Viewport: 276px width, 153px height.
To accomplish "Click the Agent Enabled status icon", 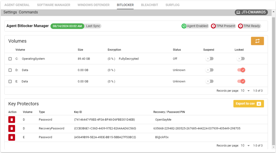I will click(x=184, y=26).
